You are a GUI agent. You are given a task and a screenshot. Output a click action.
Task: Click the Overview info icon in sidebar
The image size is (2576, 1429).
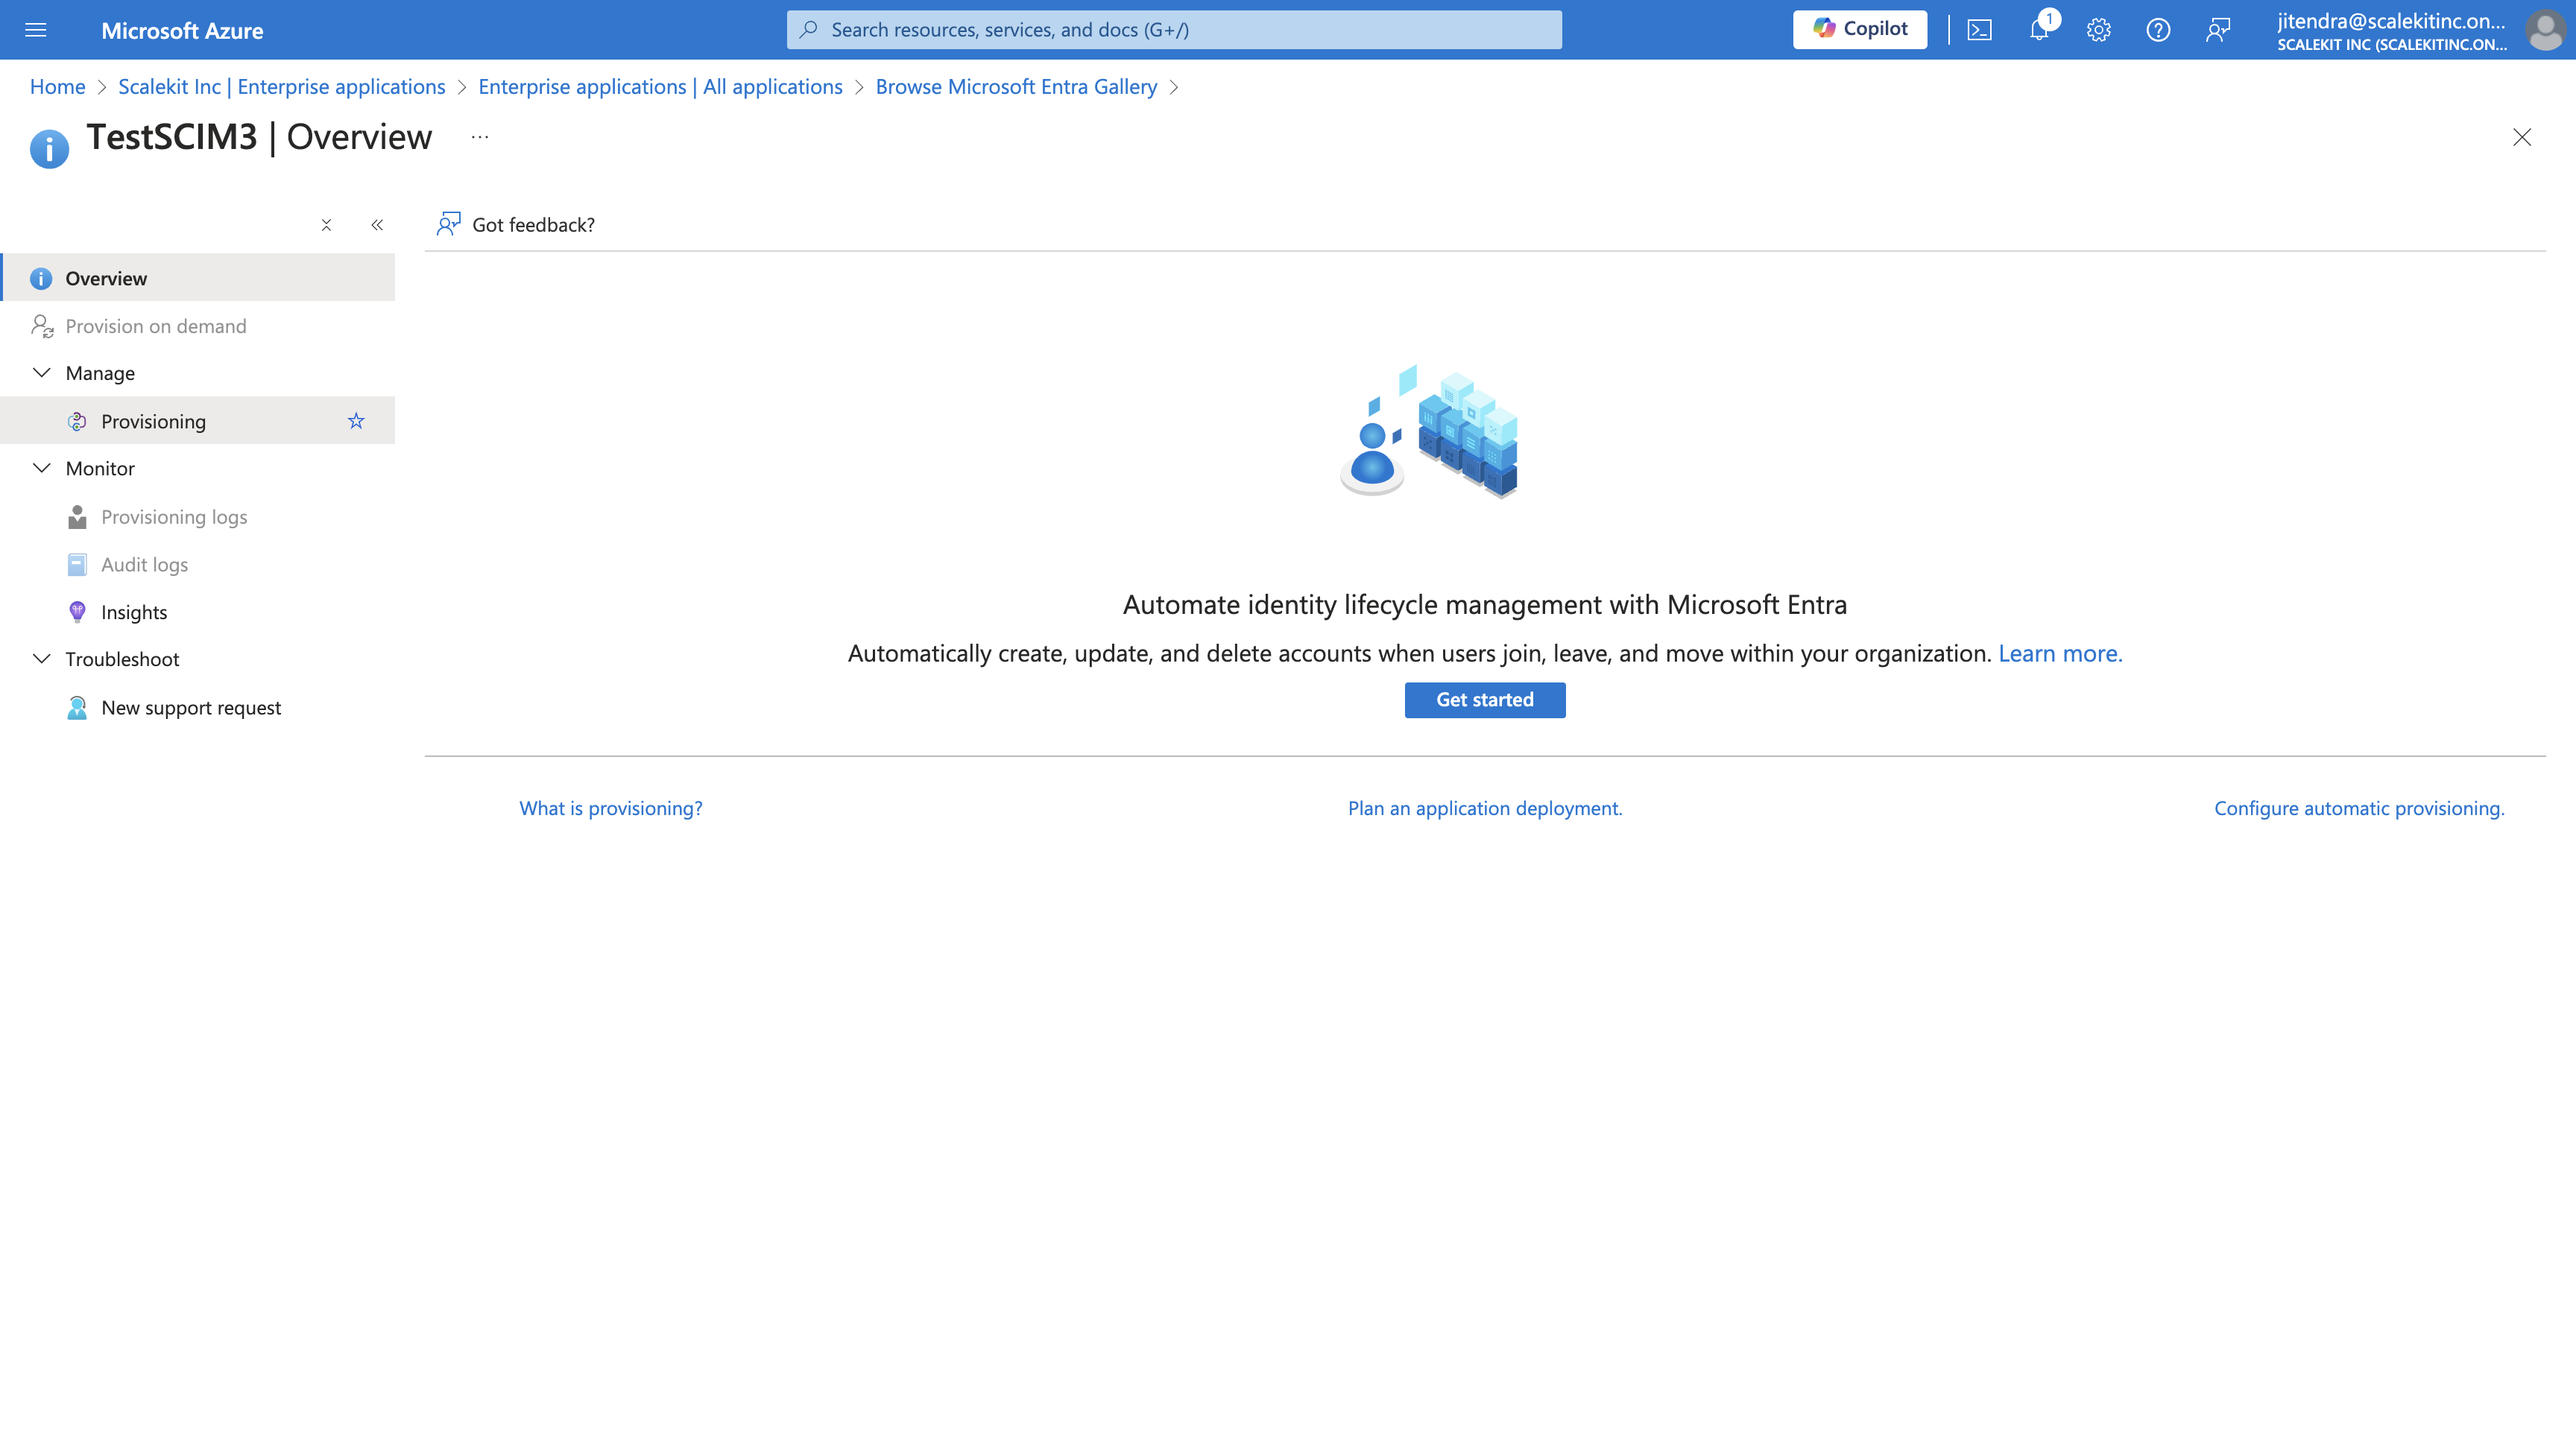click(x=41, y=279)
